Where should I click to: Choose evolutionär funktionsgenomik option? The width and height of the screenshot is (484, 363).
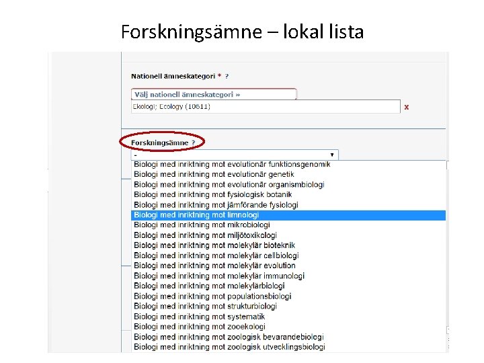[x=232, y=164]
